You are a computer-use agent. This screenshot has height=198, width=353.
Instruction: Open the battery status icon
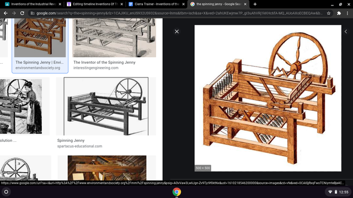pyautogui.click(x=336, y=192)
